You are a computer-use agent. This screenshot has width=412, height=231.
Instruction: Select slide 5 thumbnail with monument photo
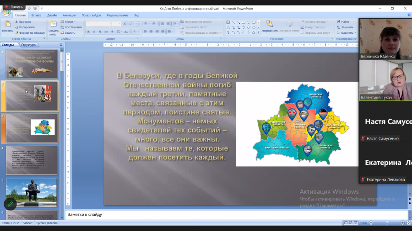pos(32,193)
